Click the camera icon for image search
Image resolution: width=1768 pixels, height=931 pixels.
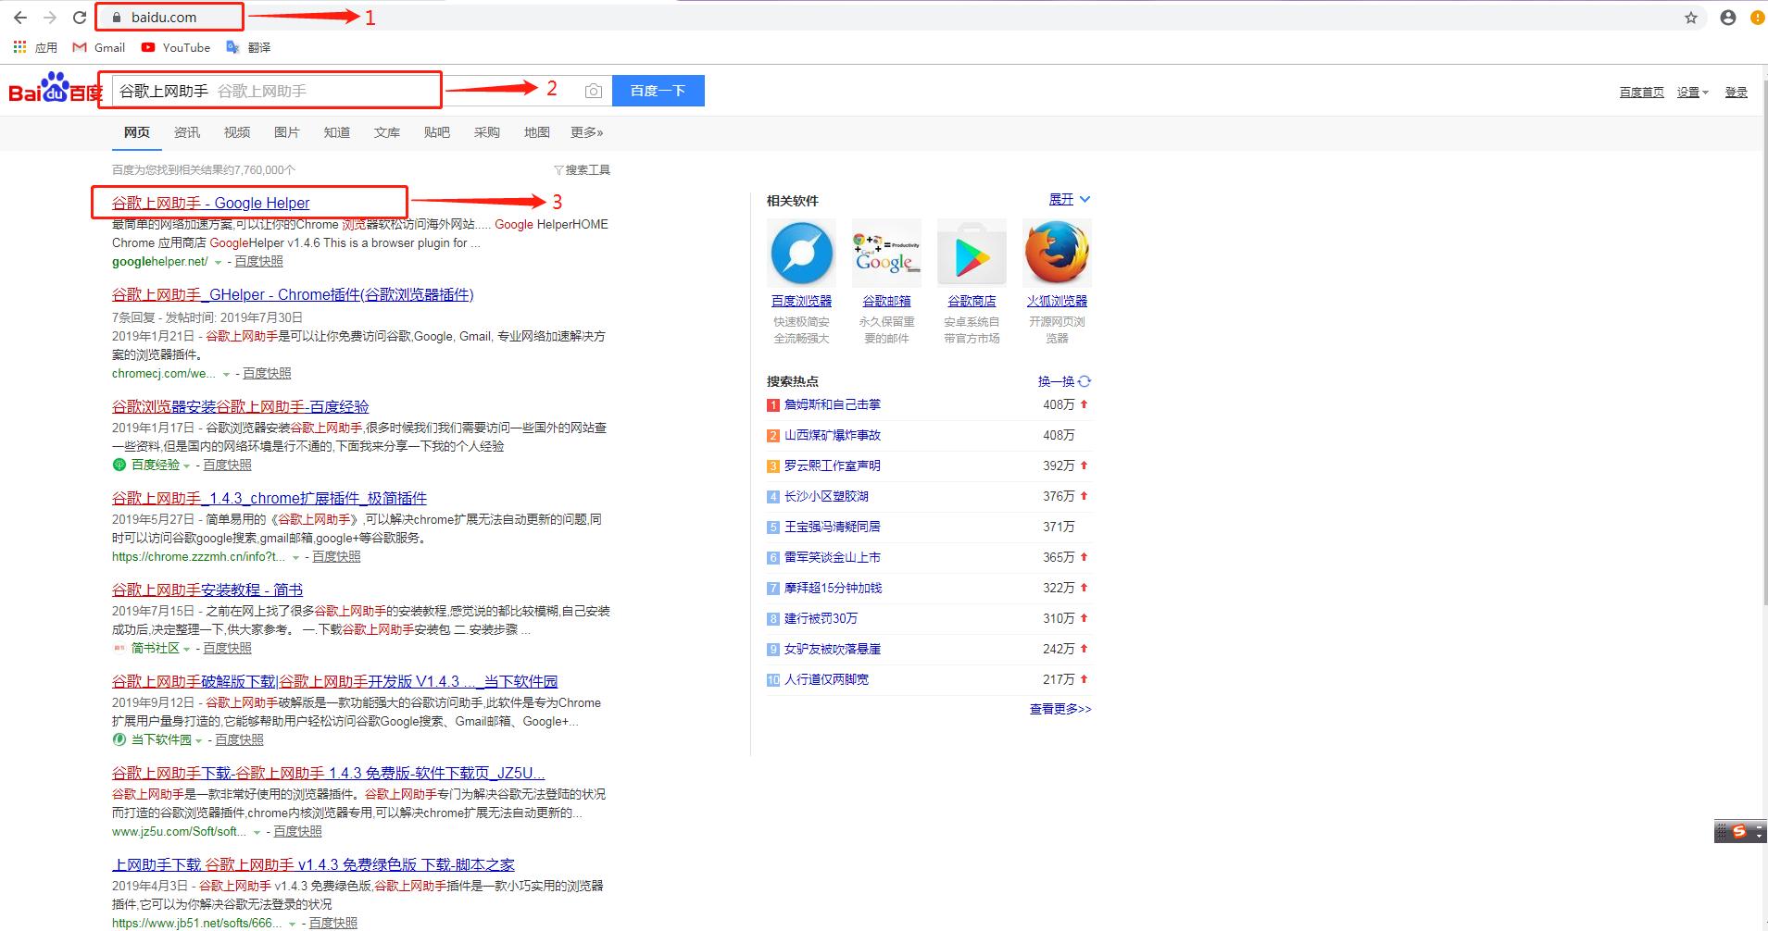(593, 90)
